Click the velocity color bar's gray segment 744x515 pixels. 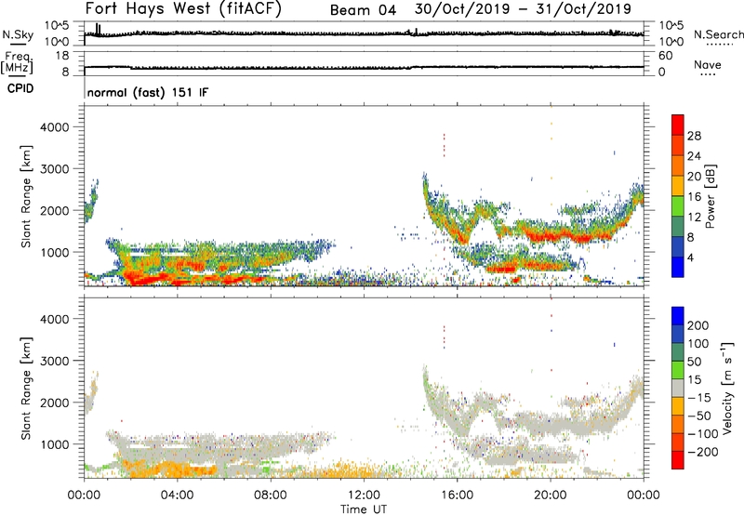coord(678,388)
